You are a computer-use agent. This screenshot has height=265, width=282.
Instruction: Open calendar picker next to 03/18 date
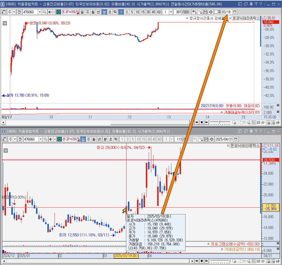coord(235,12)
